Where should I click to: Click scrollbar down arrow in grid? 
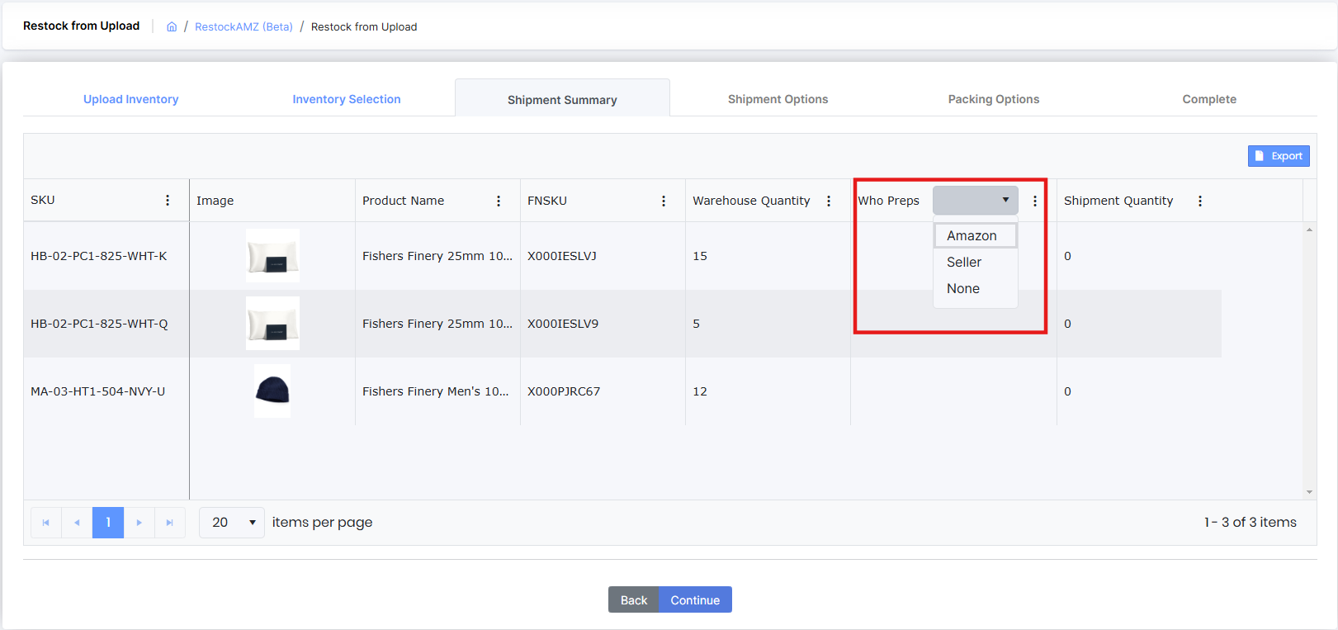(1309, 492)
